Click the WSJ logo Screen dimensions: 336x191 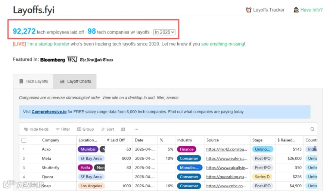point(72,60)
